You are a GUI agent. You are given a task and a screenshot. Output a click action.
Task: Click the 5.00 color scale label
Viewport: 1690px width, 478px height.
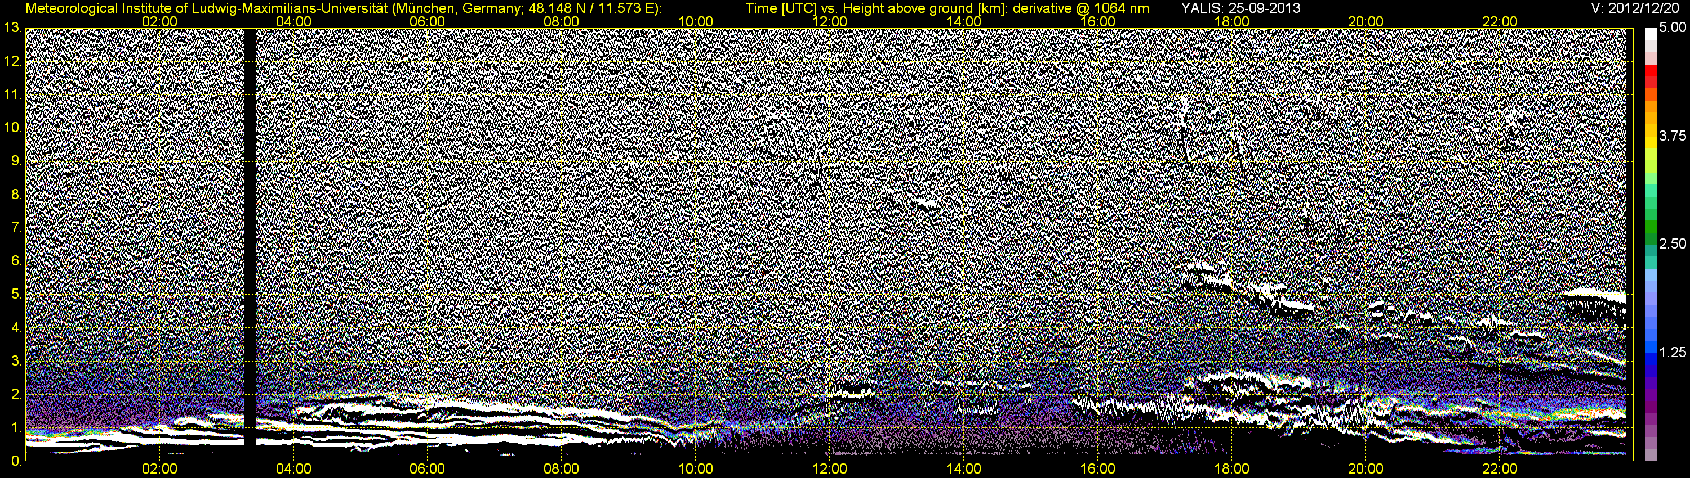click(x=1673, y=28)
